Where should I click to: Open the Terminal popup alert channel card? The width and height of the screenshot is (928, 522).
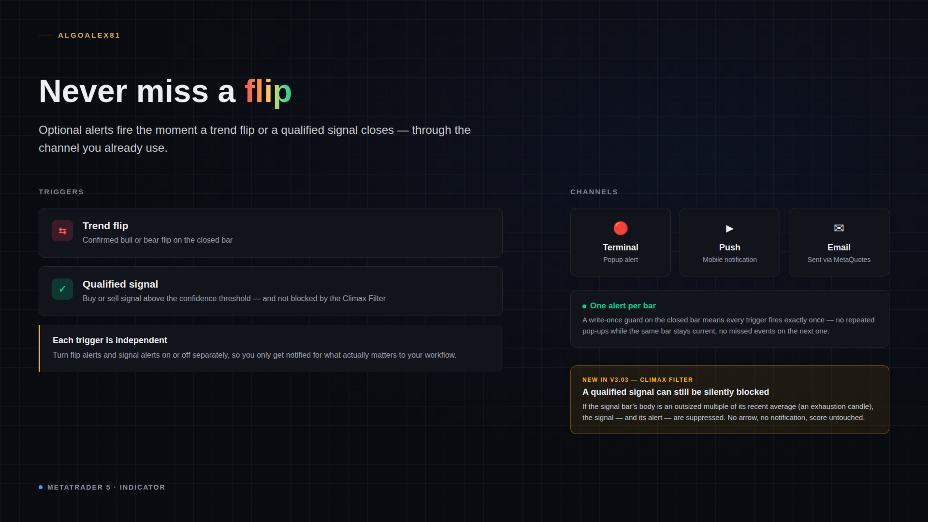(621, 242)
